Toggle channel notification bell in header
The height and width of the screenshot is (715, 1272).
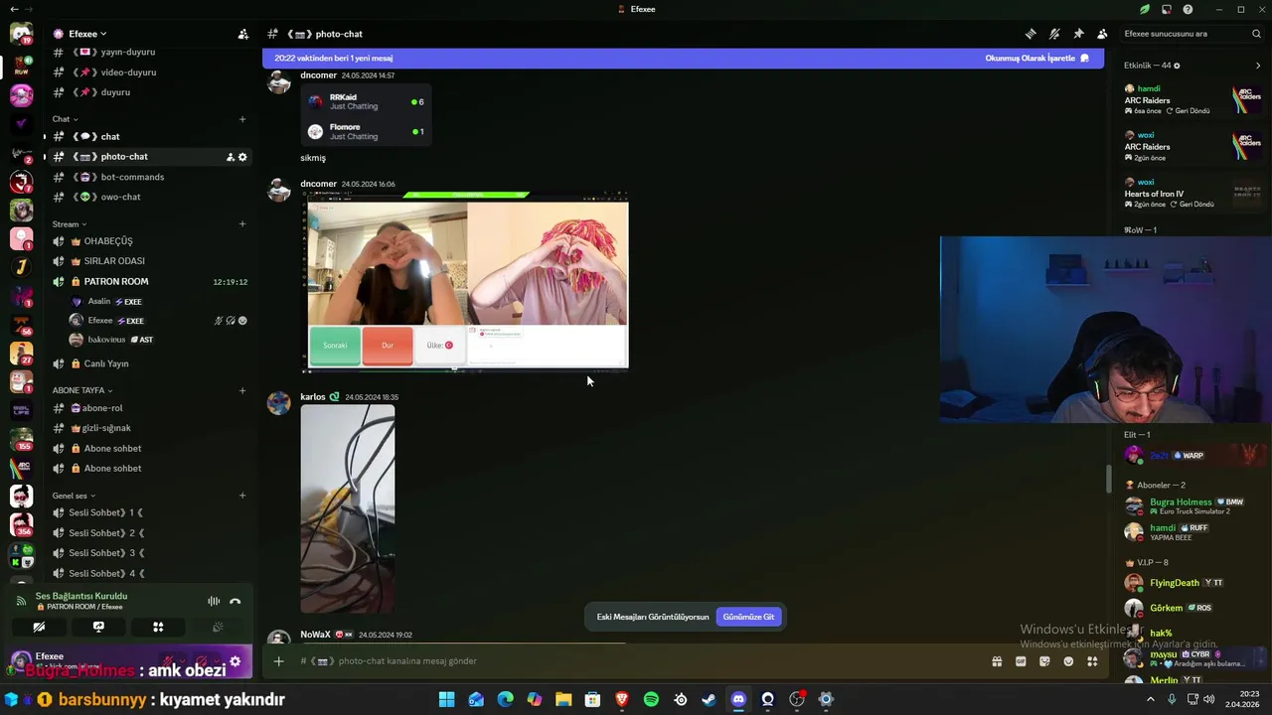coord(1054,34)
